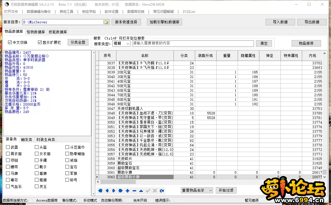The image size is (331, 205).
Task: Click the 导出数据 button
Action: point(312,22)
